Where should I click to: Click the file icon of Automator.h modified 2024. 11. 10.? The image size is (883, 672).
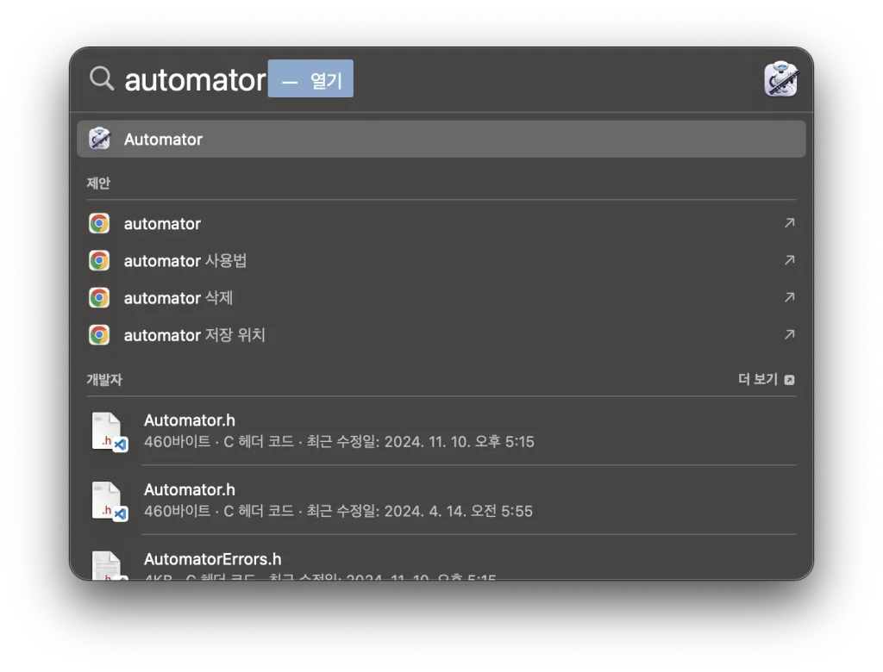110,432
